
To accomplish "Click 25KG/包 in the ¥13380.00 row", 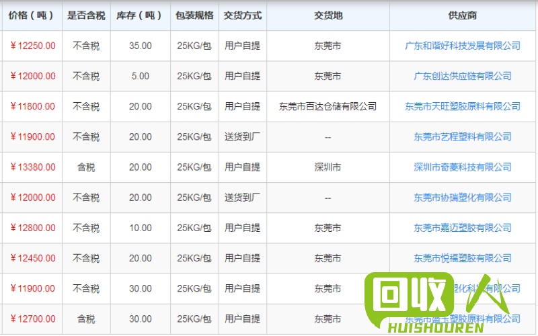I will coord(194,167).
